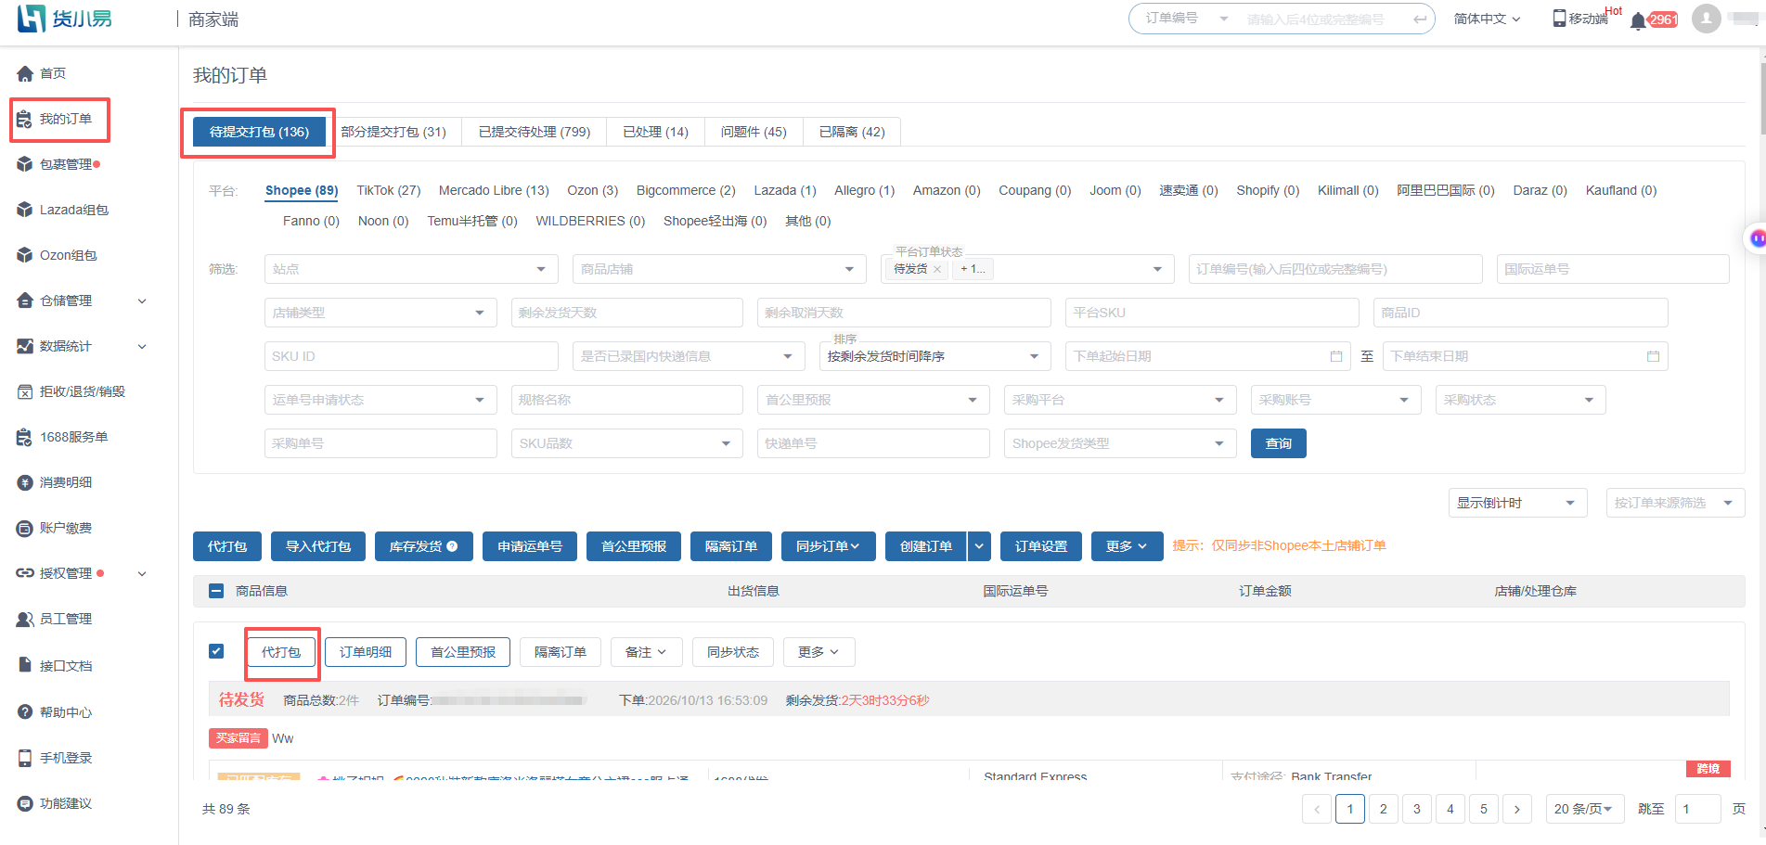Open the 接口文档 document icon
This screenshot has height=845, width=1766.
[25, 665]
